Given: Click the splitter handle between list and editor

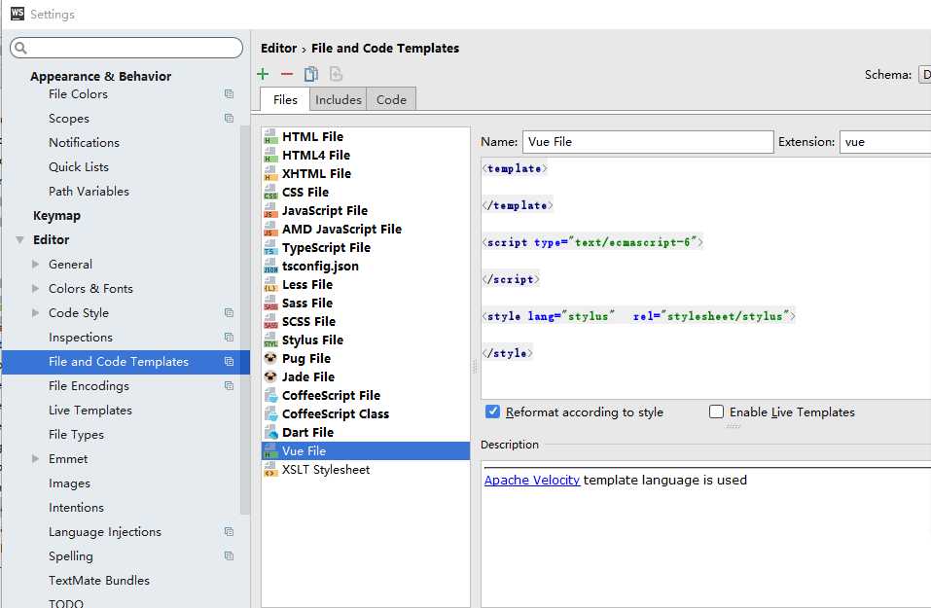Looking at the screenshot, I should pos(475,367).
